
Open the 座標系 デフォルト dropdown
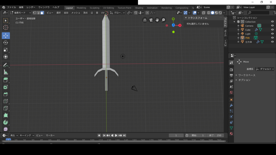tap(265, 69)
